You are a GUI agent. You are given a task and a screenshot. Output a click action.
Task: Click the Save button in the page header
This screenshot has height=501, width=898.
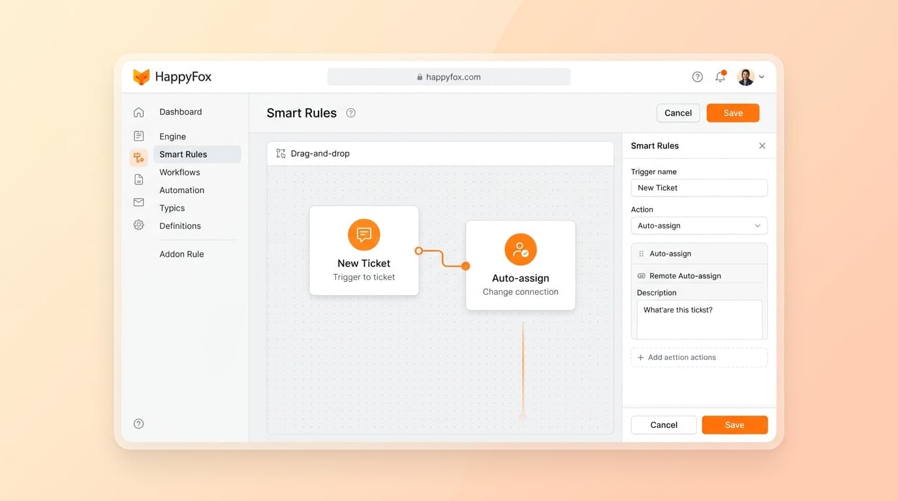click(x=733, y=113)
